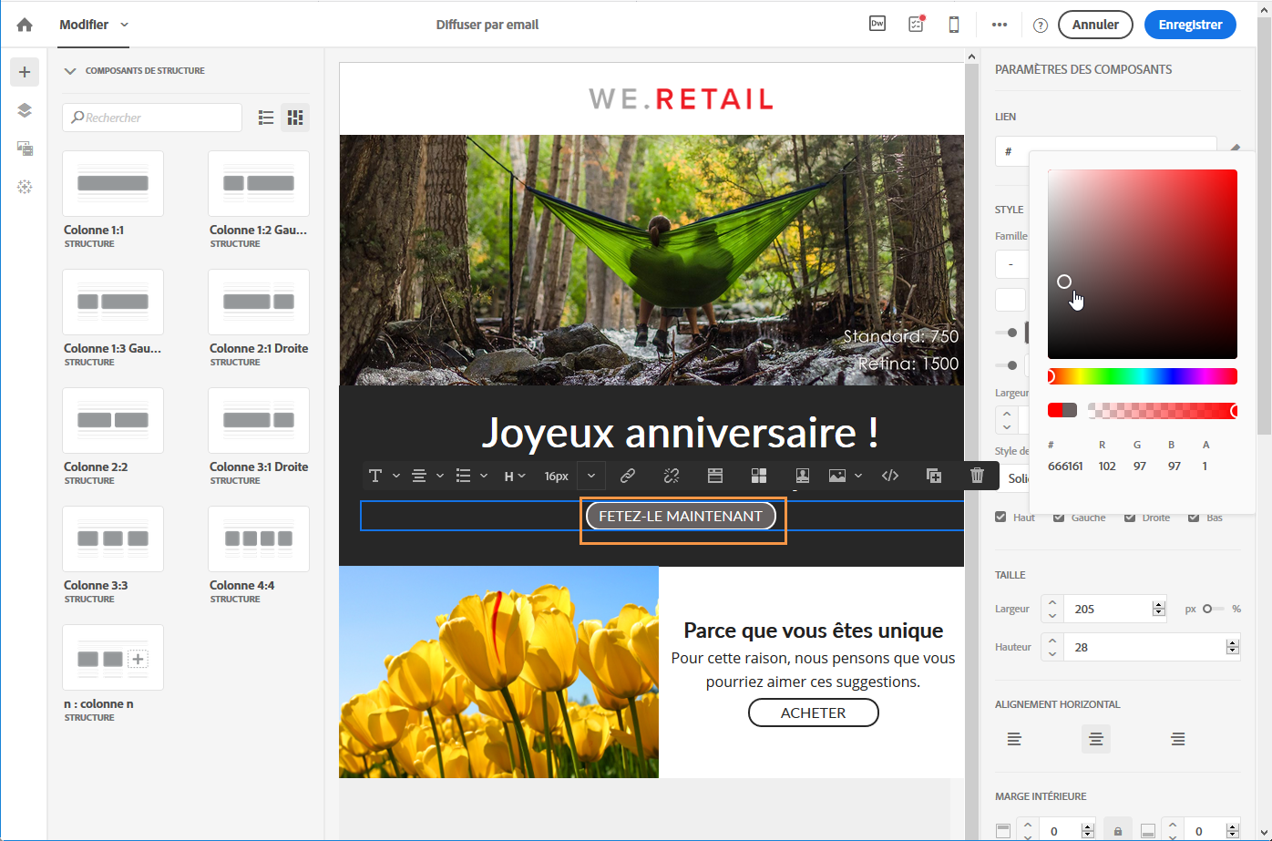Click the Rechercher search field
Screen dimensions: 1272x841
click(x=152, y=118)
